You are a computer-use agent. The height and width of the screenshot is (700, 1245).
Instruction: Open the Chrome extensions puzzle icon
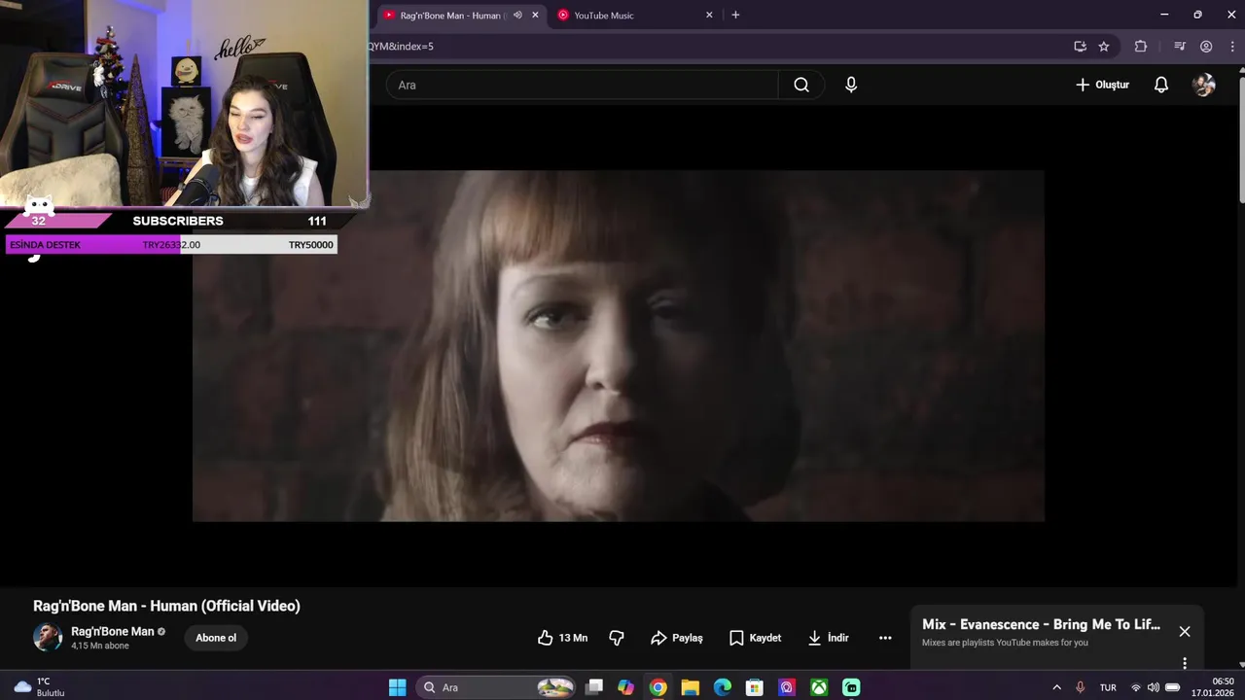coord(1141,46)
